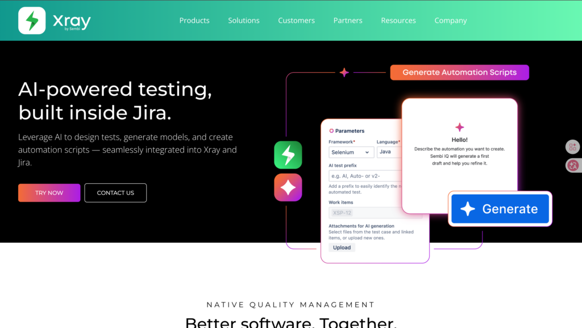The image size is (582, 328).
Task: Open the Framework Selenium dropdown
Action: click(x=351, y=152)
